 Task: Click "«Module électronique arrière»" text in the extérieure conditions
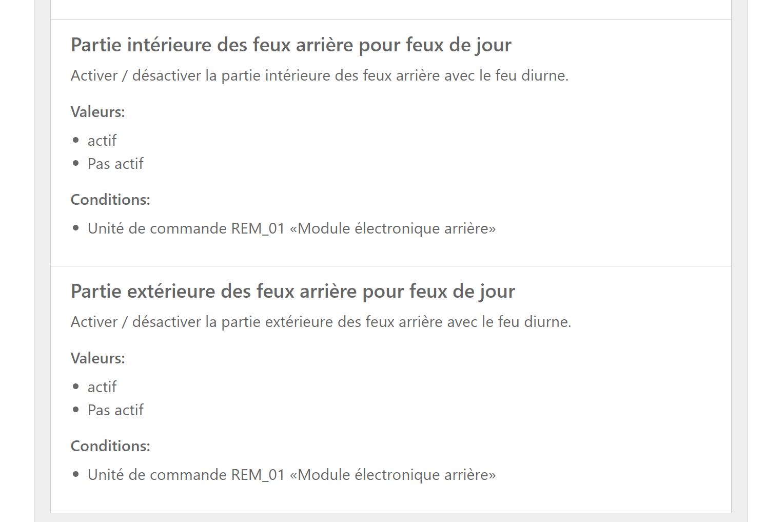tap(393, 475)
